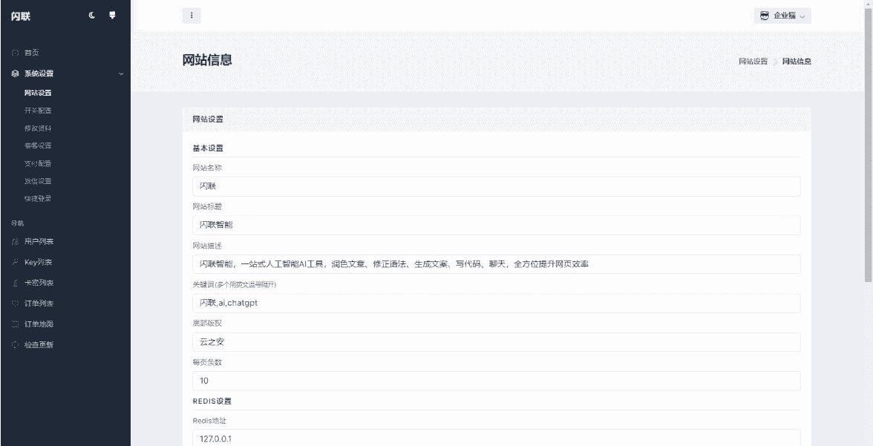Open 套餐设置 submenu item
This screenshot has width=873, height=446.
click(x=38, y=146)
